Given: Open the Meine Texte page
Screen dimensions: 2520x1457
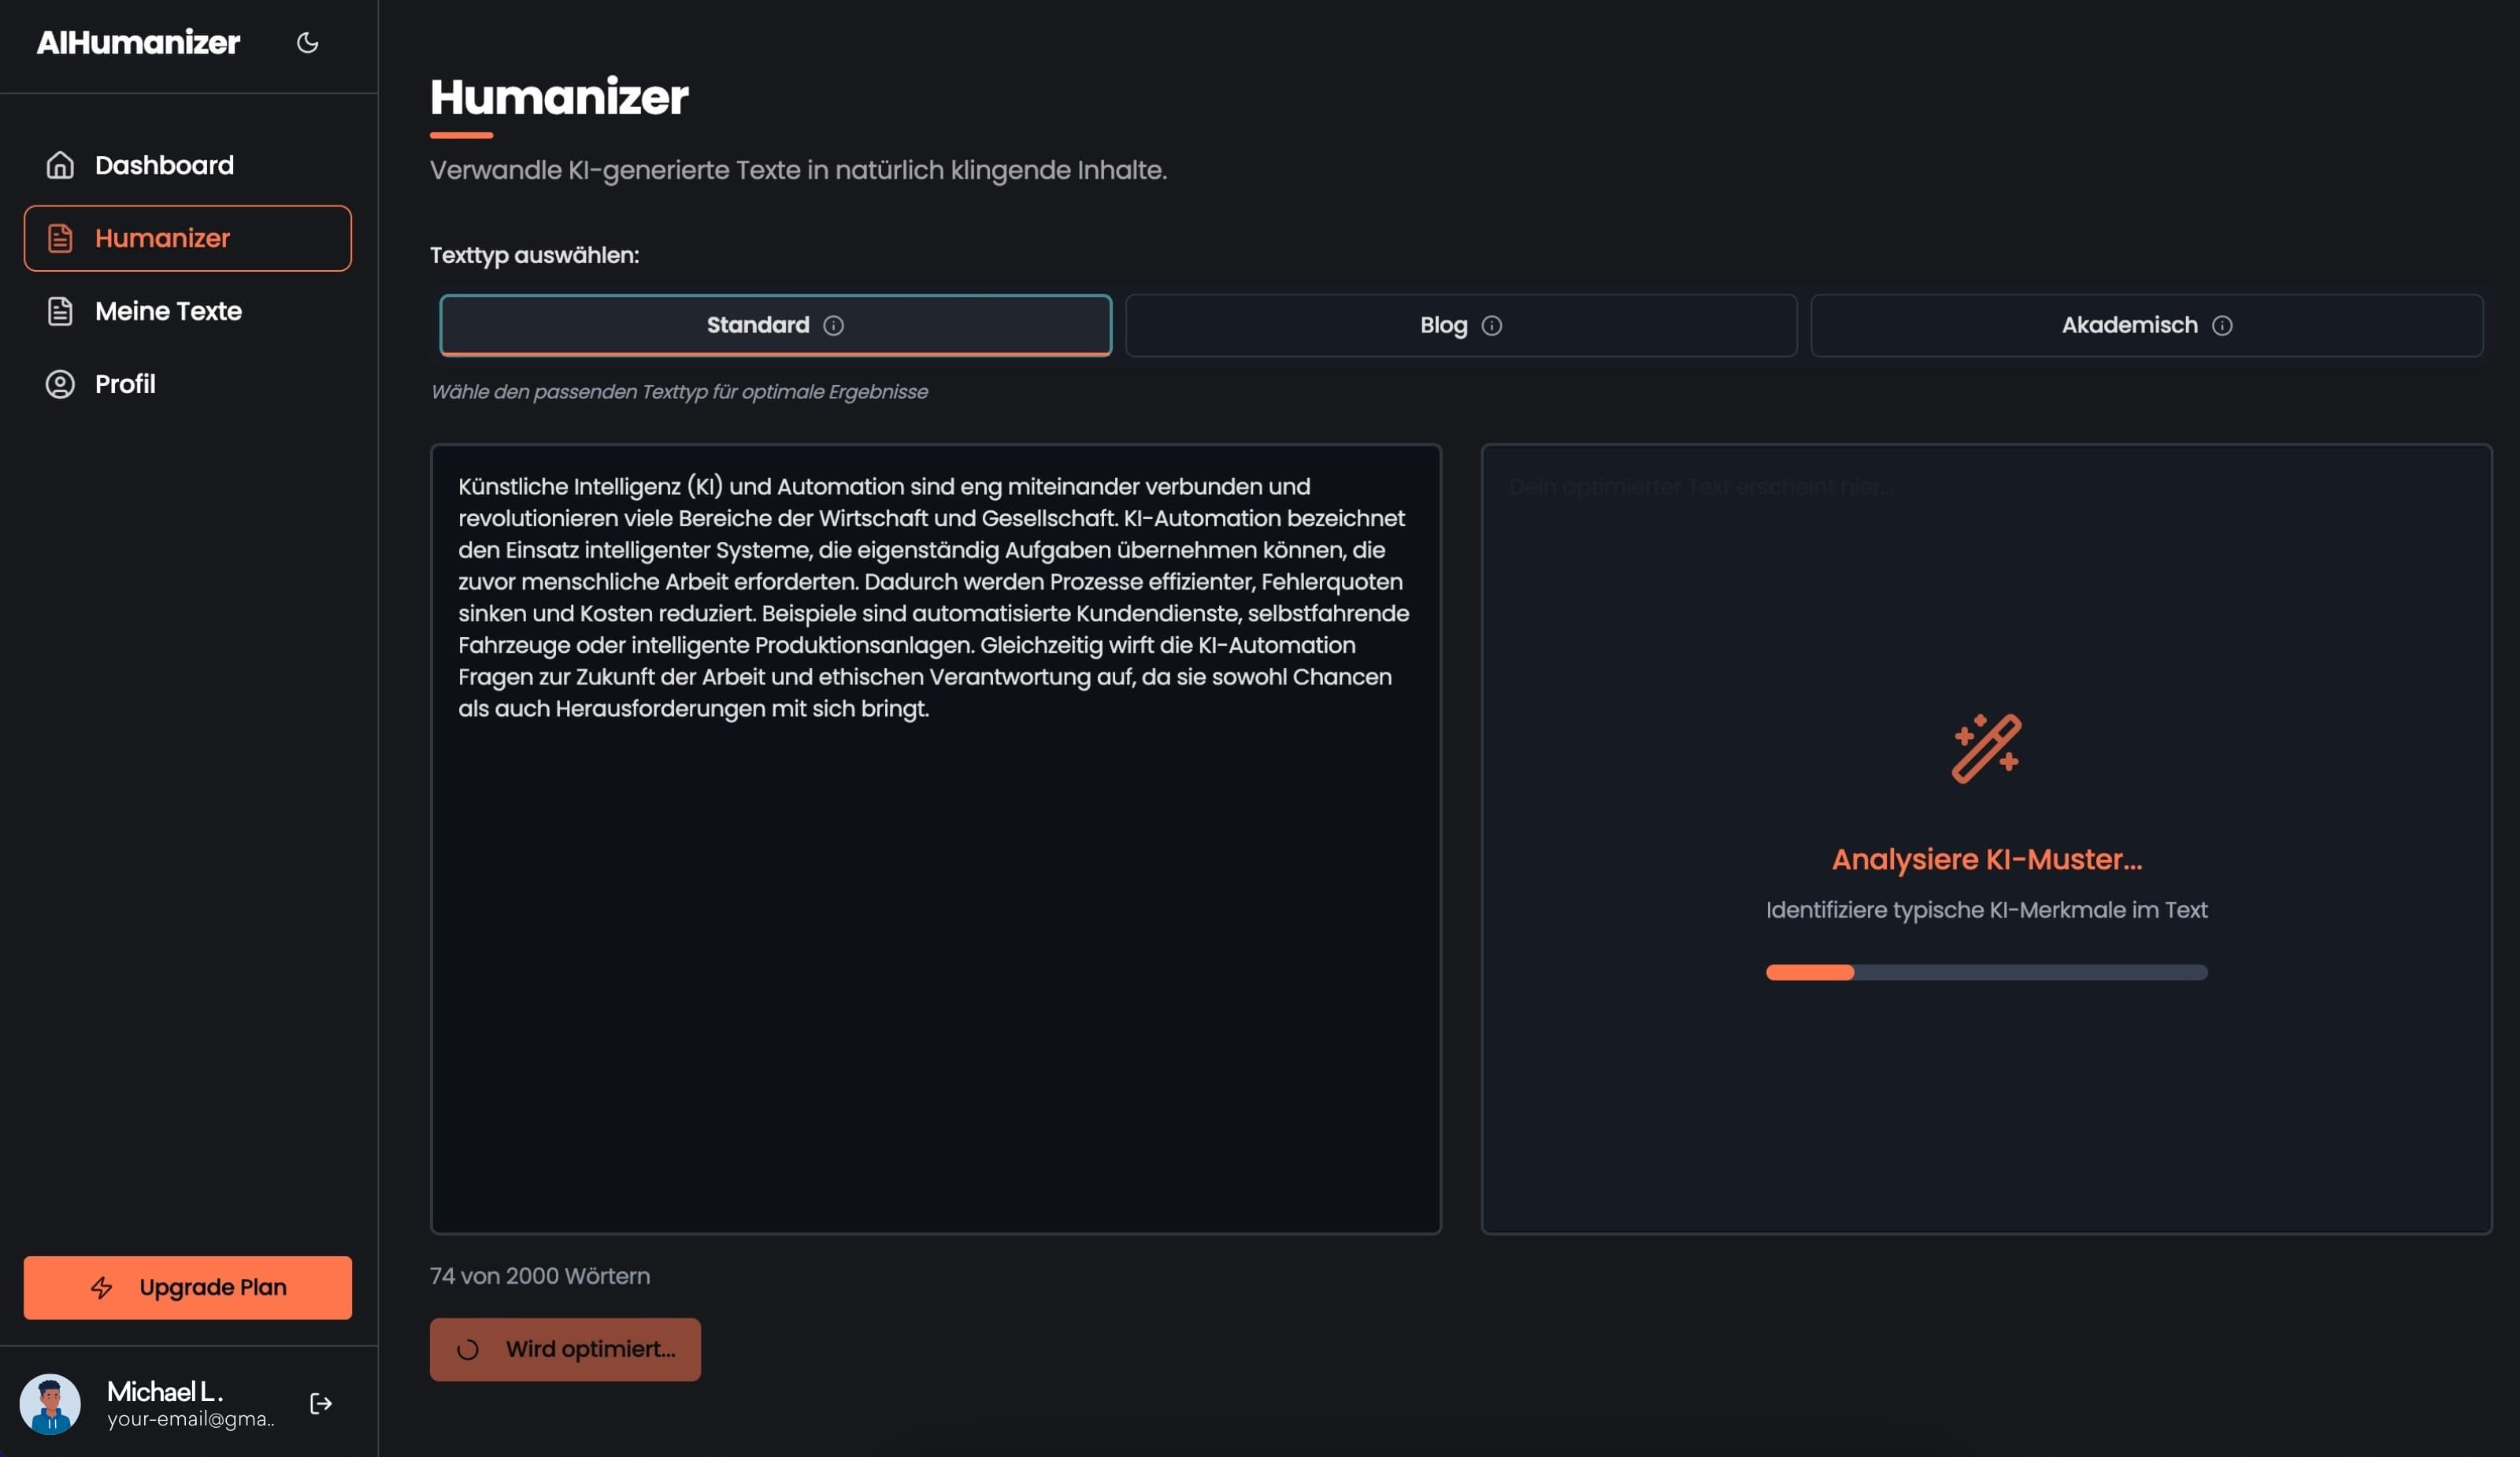Looking at the screenshot, I should [x=168, y=311].
